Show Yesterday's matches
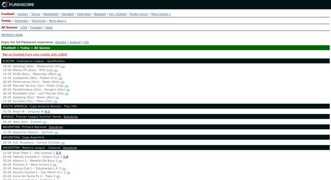The height and width of the screenshot is (180, 331). point(21,21)
